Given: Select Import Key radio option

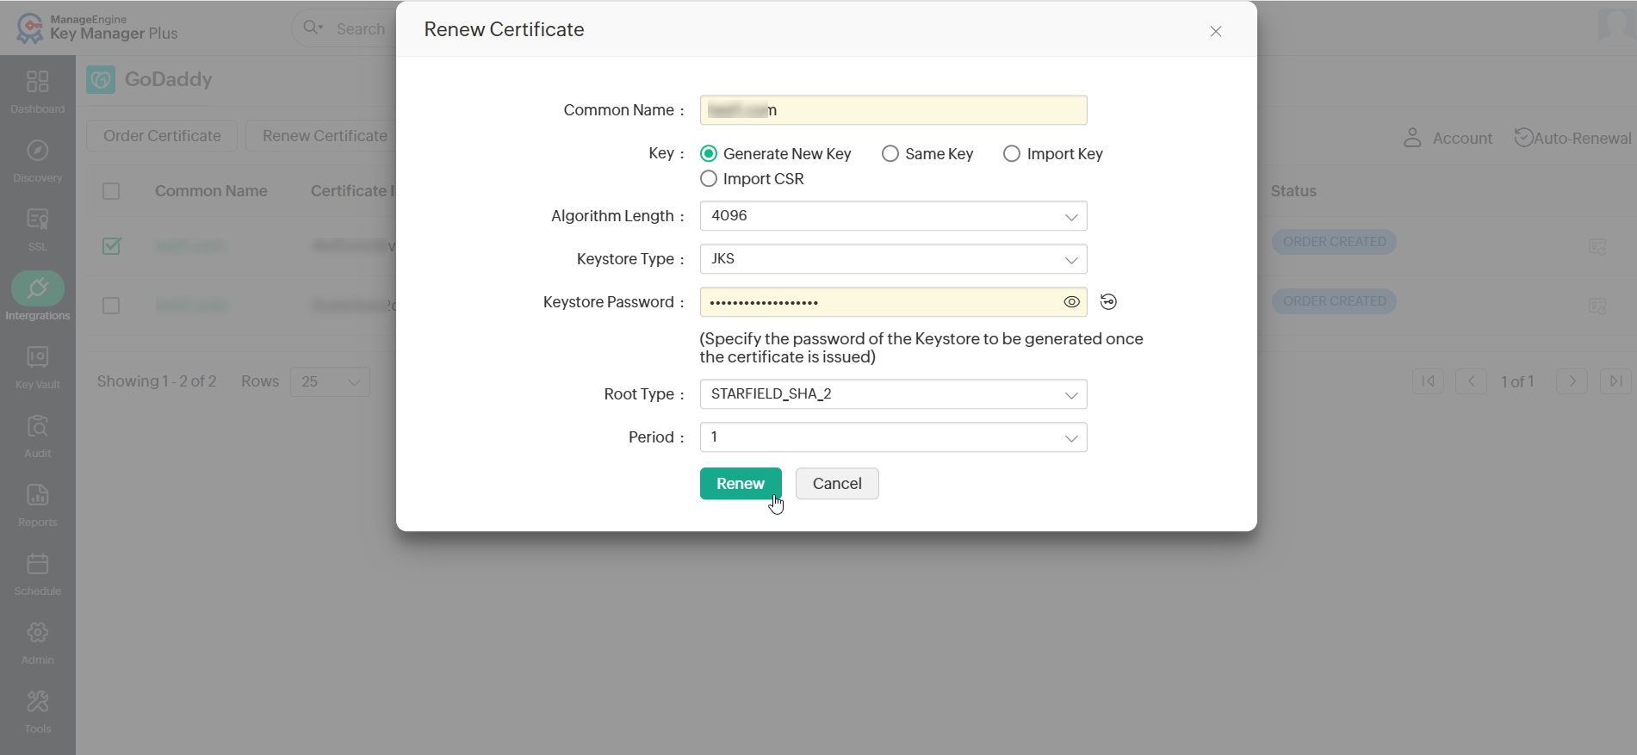Looking at the screenshot, I should [1012, 153].
